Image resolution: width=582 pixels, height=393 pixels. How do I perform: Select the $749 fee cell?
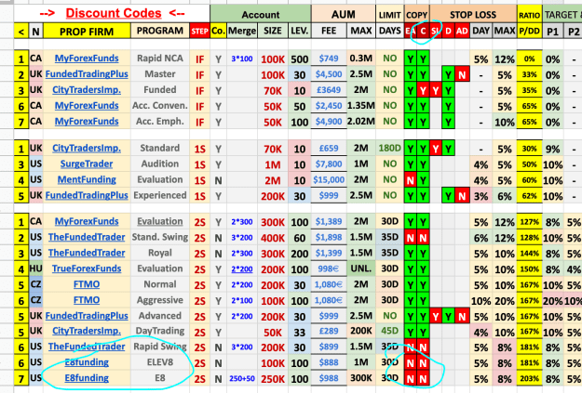(329, 59)
